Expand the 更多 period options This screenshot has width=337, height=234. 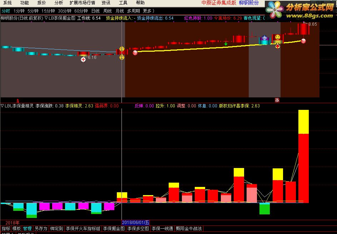(x=149, y=11)
